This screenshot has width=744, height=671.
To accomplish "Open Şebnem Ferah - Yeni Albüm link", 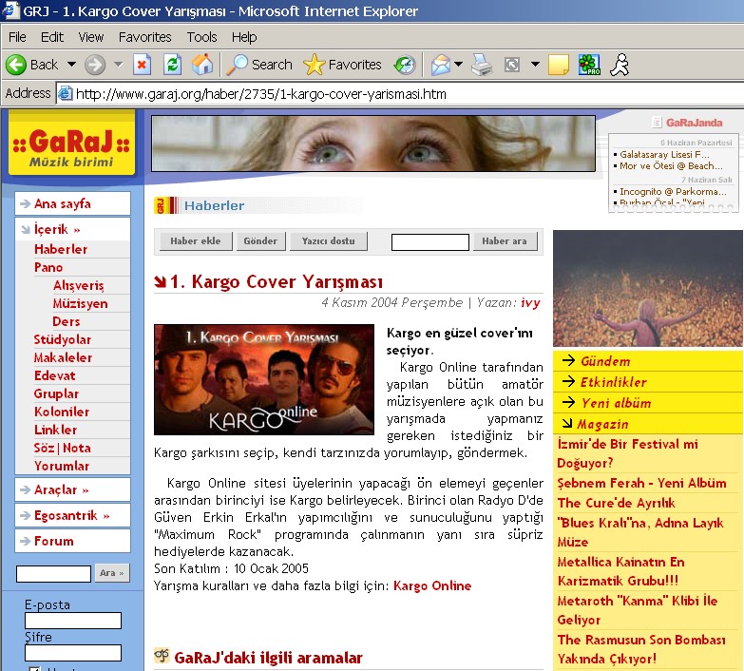I will [x=641, y=483].
